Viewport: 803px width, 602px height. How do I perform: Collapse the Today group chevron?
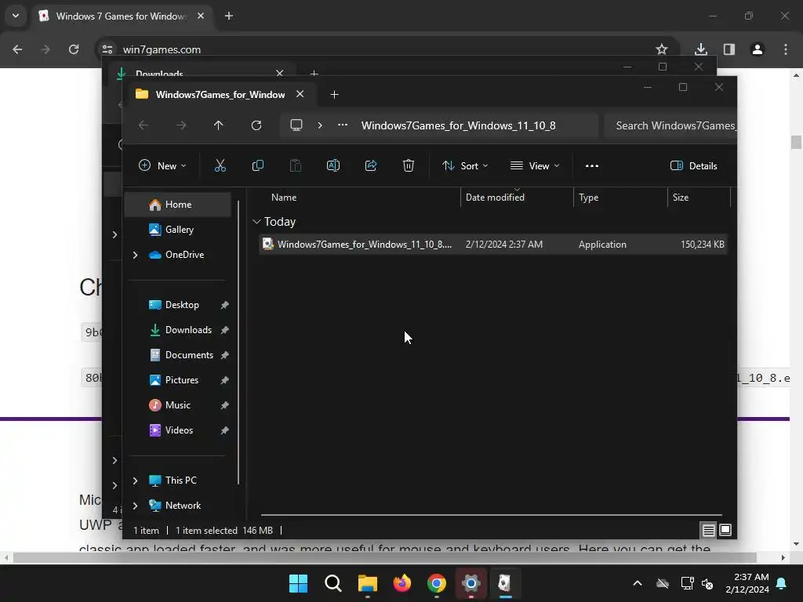click(256, 222)
